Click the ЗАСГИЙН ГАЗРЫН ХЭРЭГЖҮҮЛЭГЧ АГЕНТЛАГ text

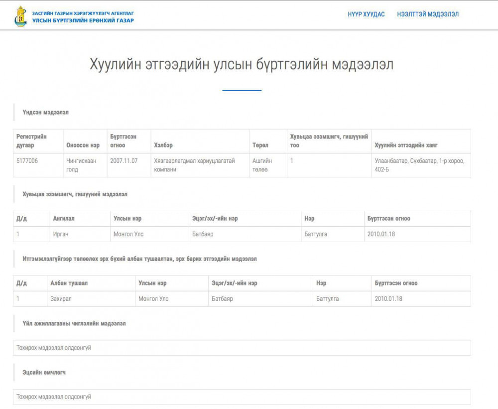[x=83, y=13]
